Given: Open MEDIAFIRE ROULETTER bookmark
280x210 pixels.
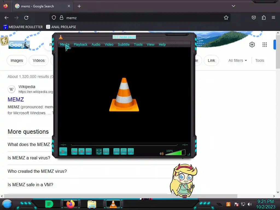Looking at the screenshot, I should (x=23, y=27).
